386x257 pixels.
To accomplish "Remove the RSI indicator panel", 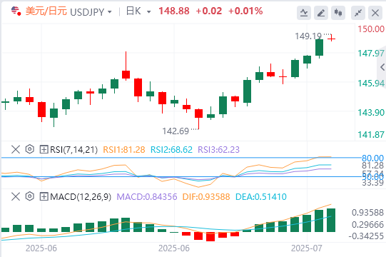I will 16,149.
